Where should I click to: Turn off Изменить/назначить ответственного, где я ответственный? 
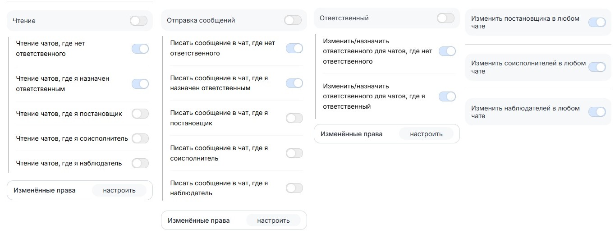[447, 96]
